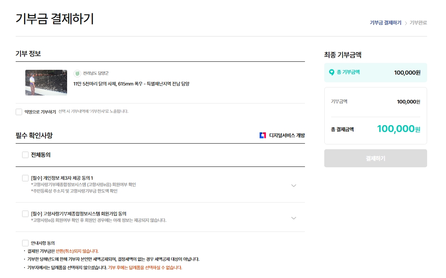Check the 전체동의 checkbox
Viewport: 446px width, 278px height.
pyautogui.click(x=25, y=155)
